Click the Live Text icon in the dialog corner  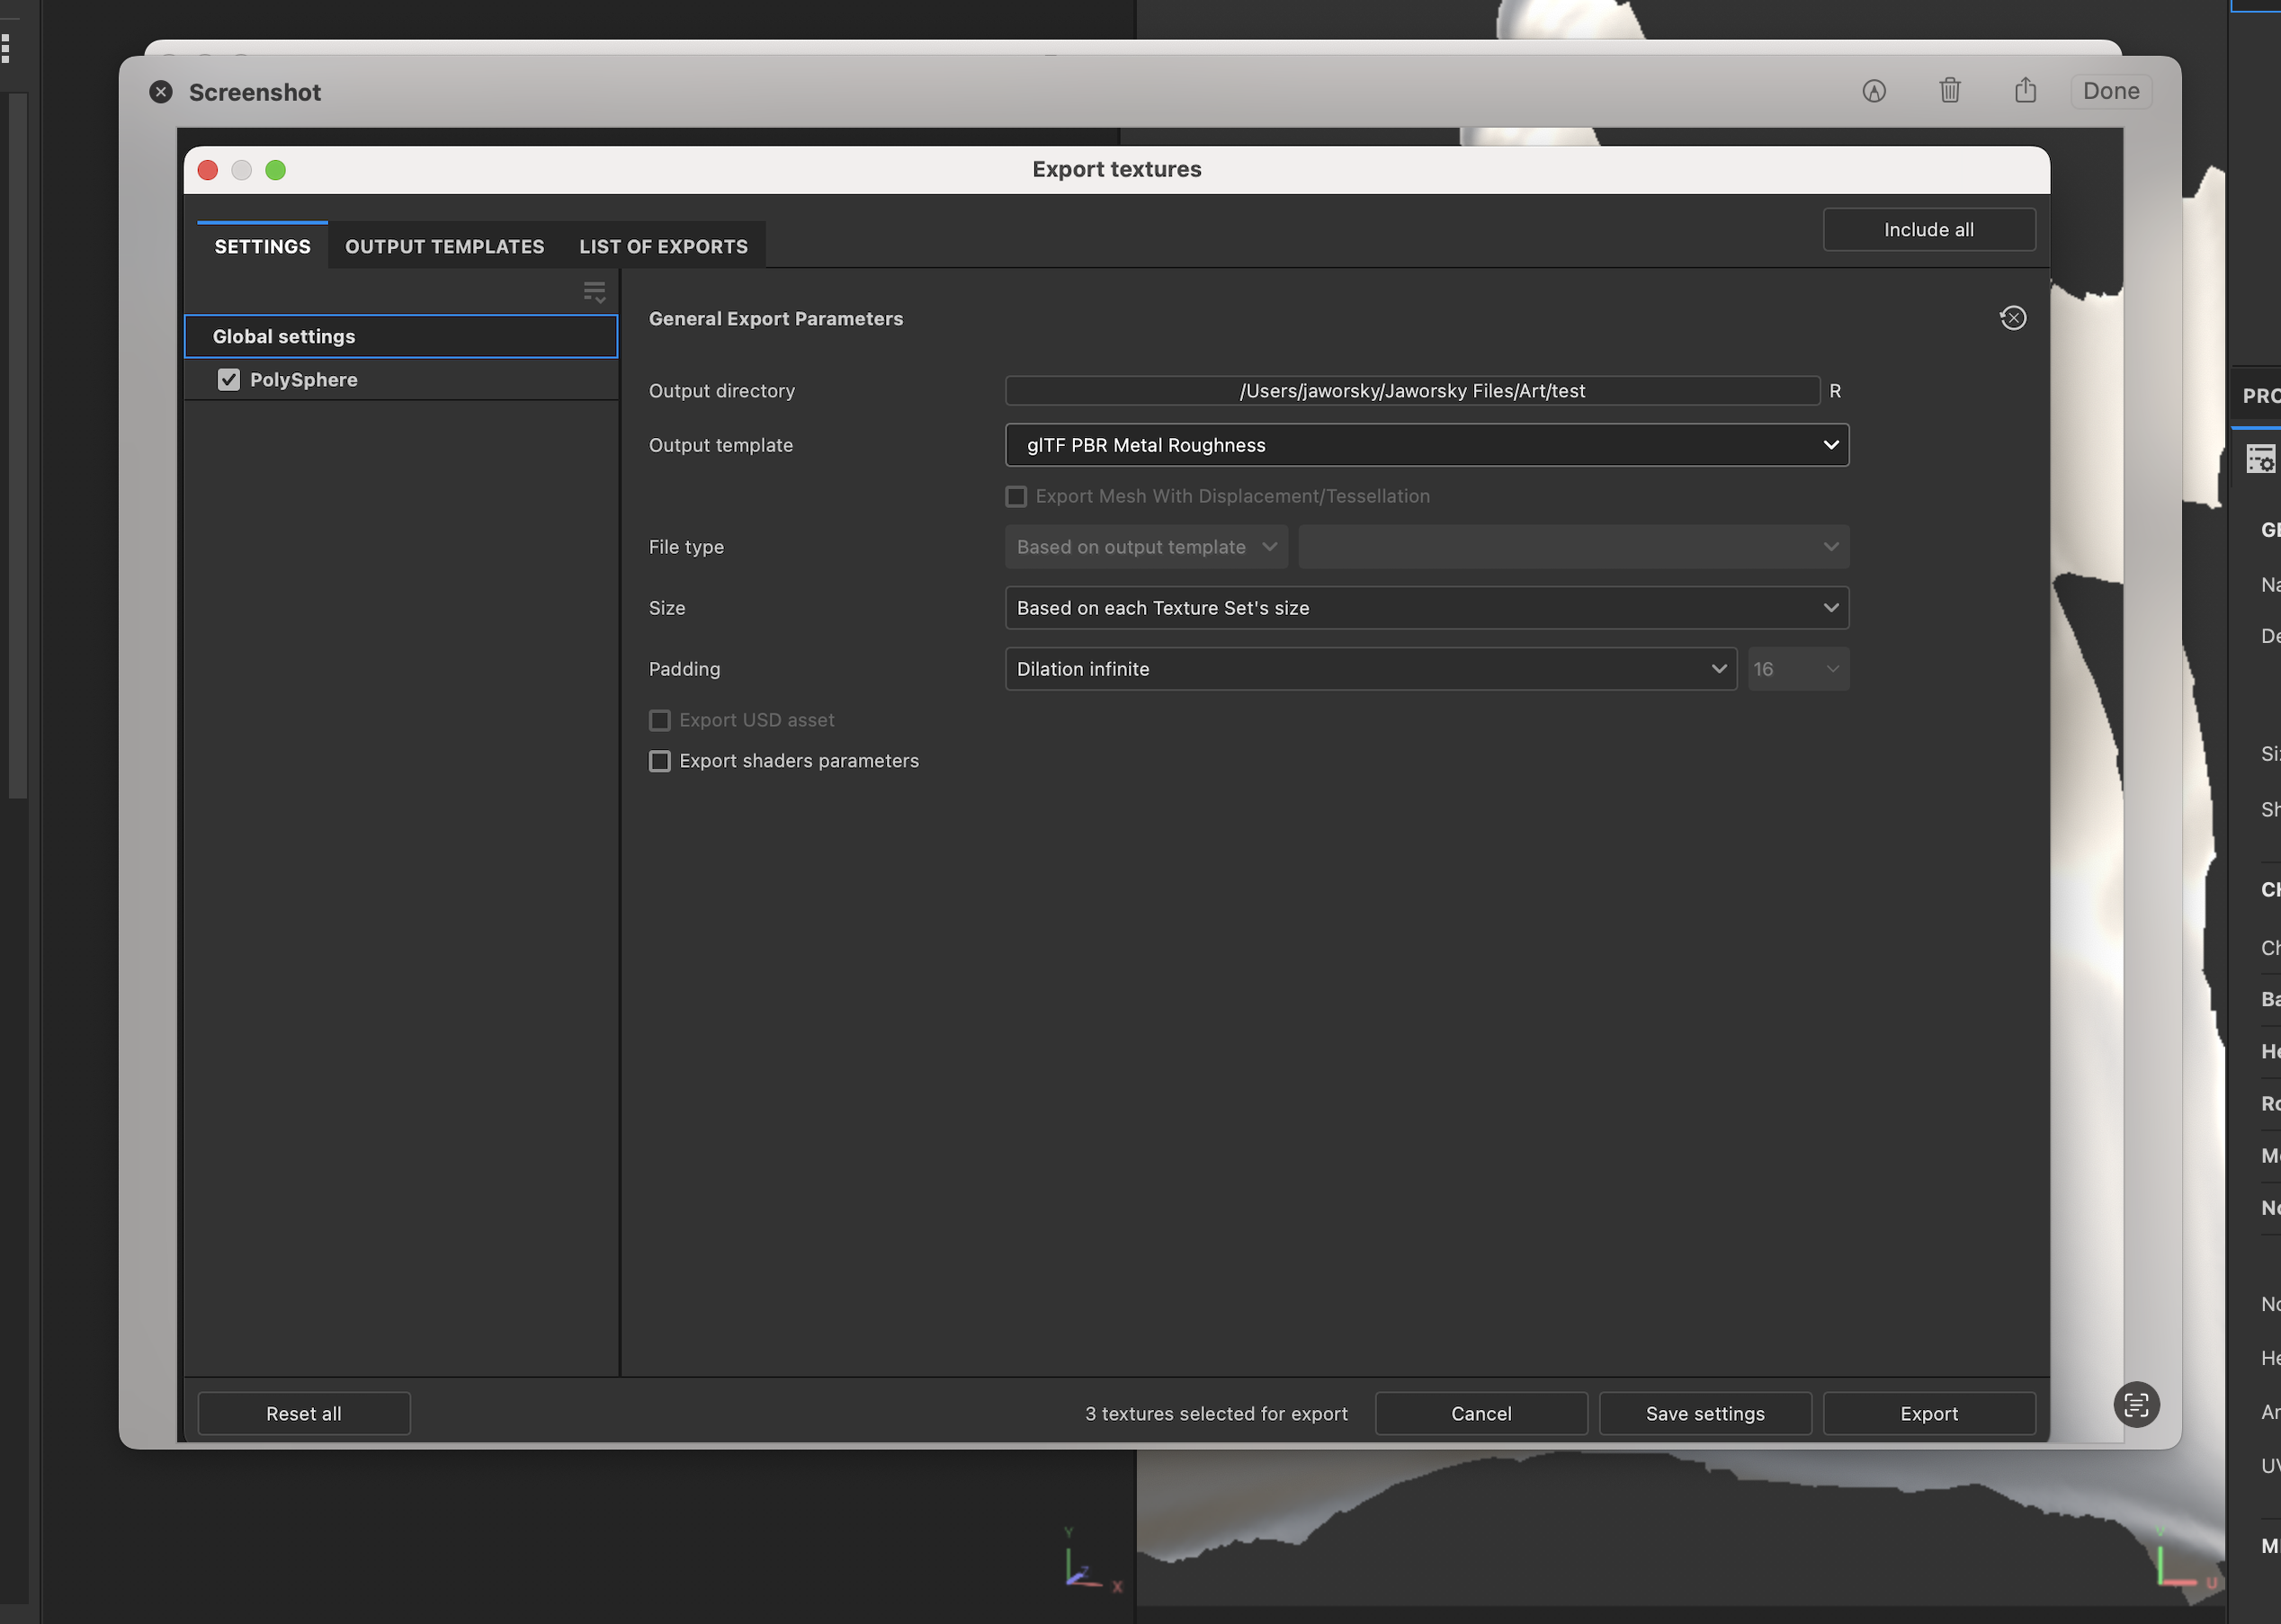coord(2136,1405)
